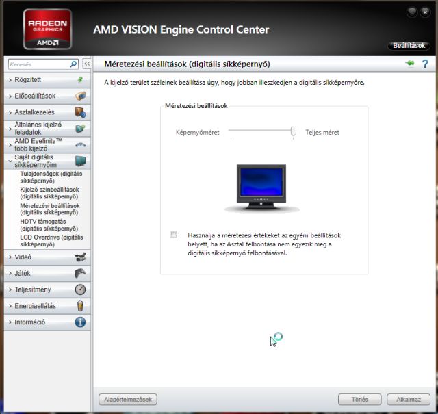The width and height of the screenshot is (438, 414).
Task: Click the scaling slider thumb
Action: 294,131
